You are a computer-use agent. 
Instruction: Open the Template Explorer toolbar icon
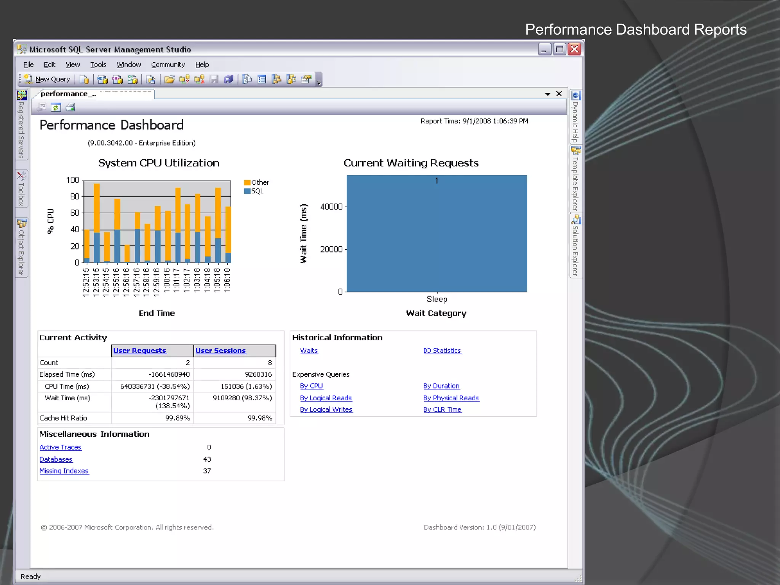[291, 79]
